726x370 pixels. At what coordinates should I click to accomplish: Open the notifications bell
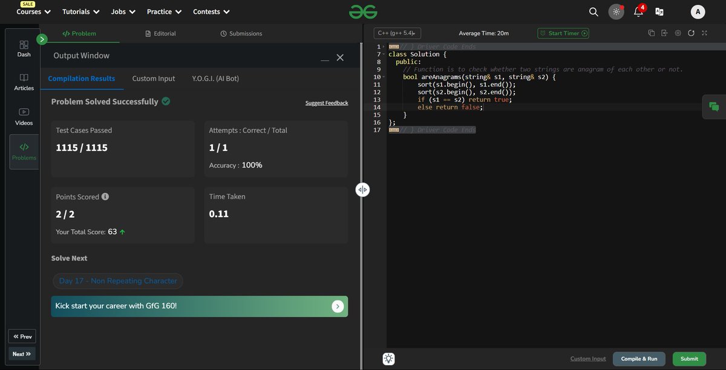click(x=638, y=11)
